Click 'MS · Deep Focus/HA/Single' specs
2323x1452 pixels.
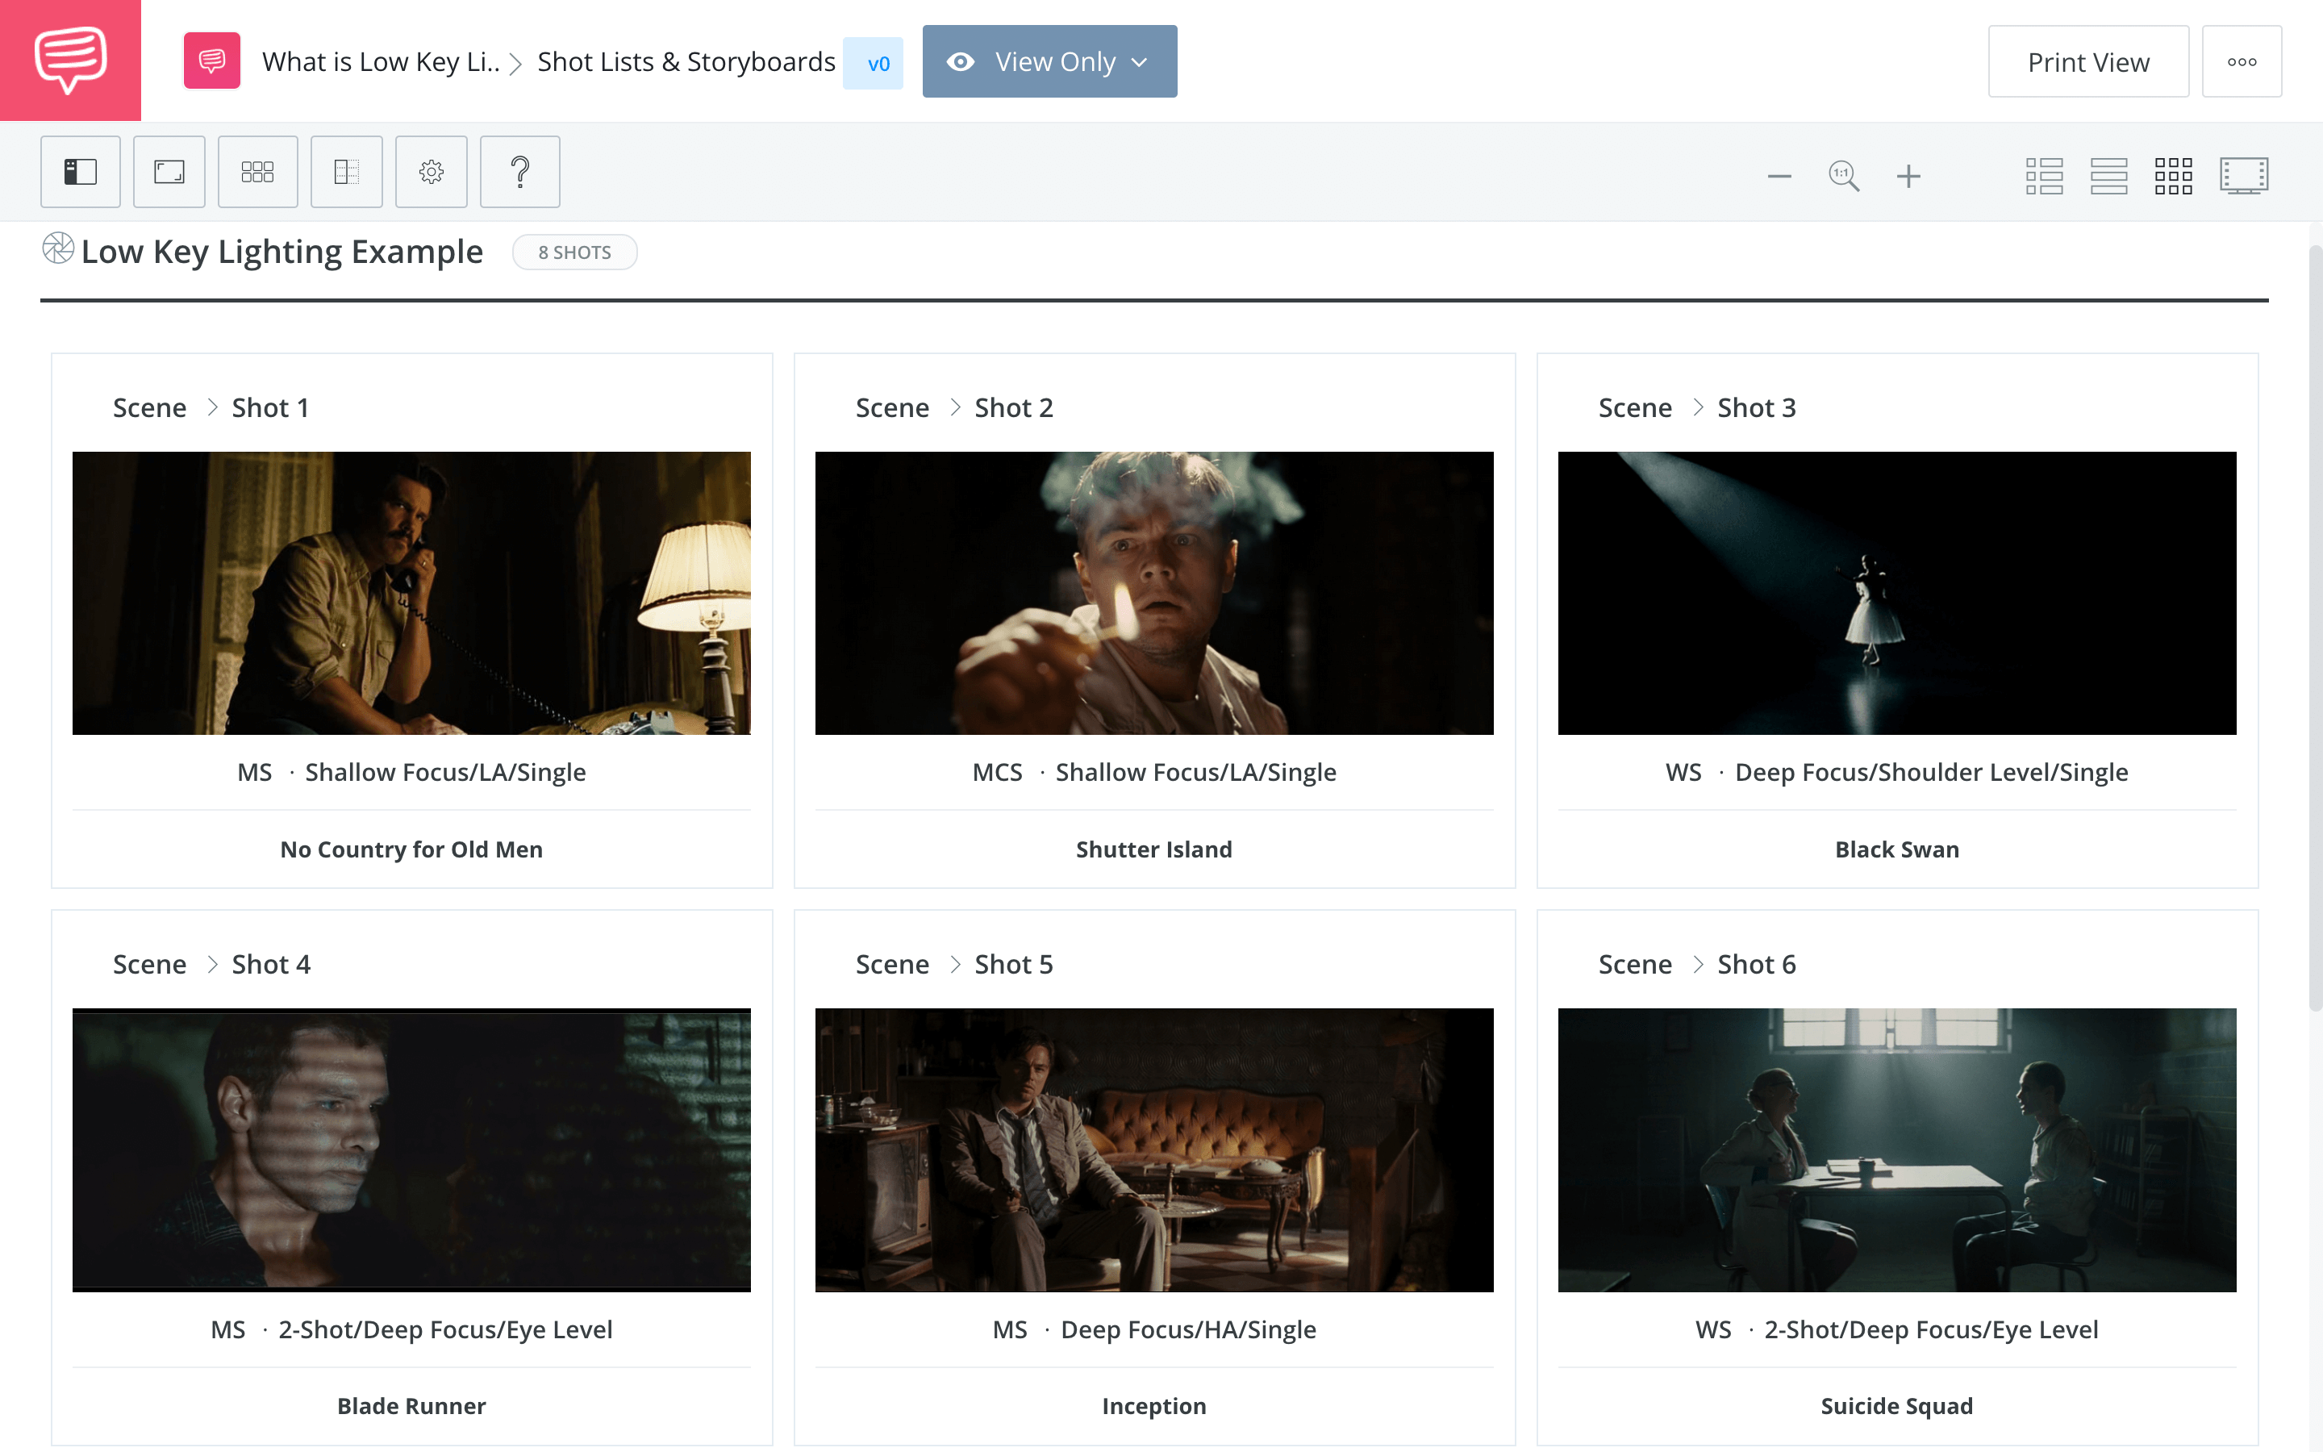click(1153, 1329)
